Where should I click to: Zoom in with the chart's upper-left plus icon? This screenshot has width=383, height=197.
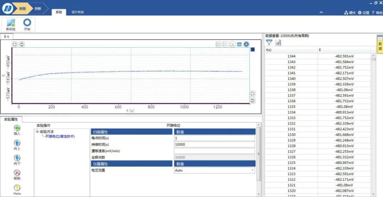[15, 44]
